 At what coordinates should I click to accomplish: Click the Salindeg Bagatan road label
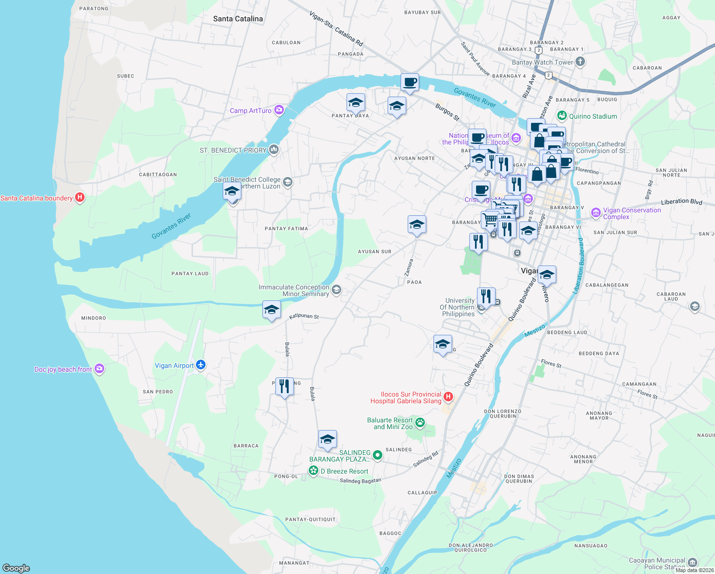361,481
